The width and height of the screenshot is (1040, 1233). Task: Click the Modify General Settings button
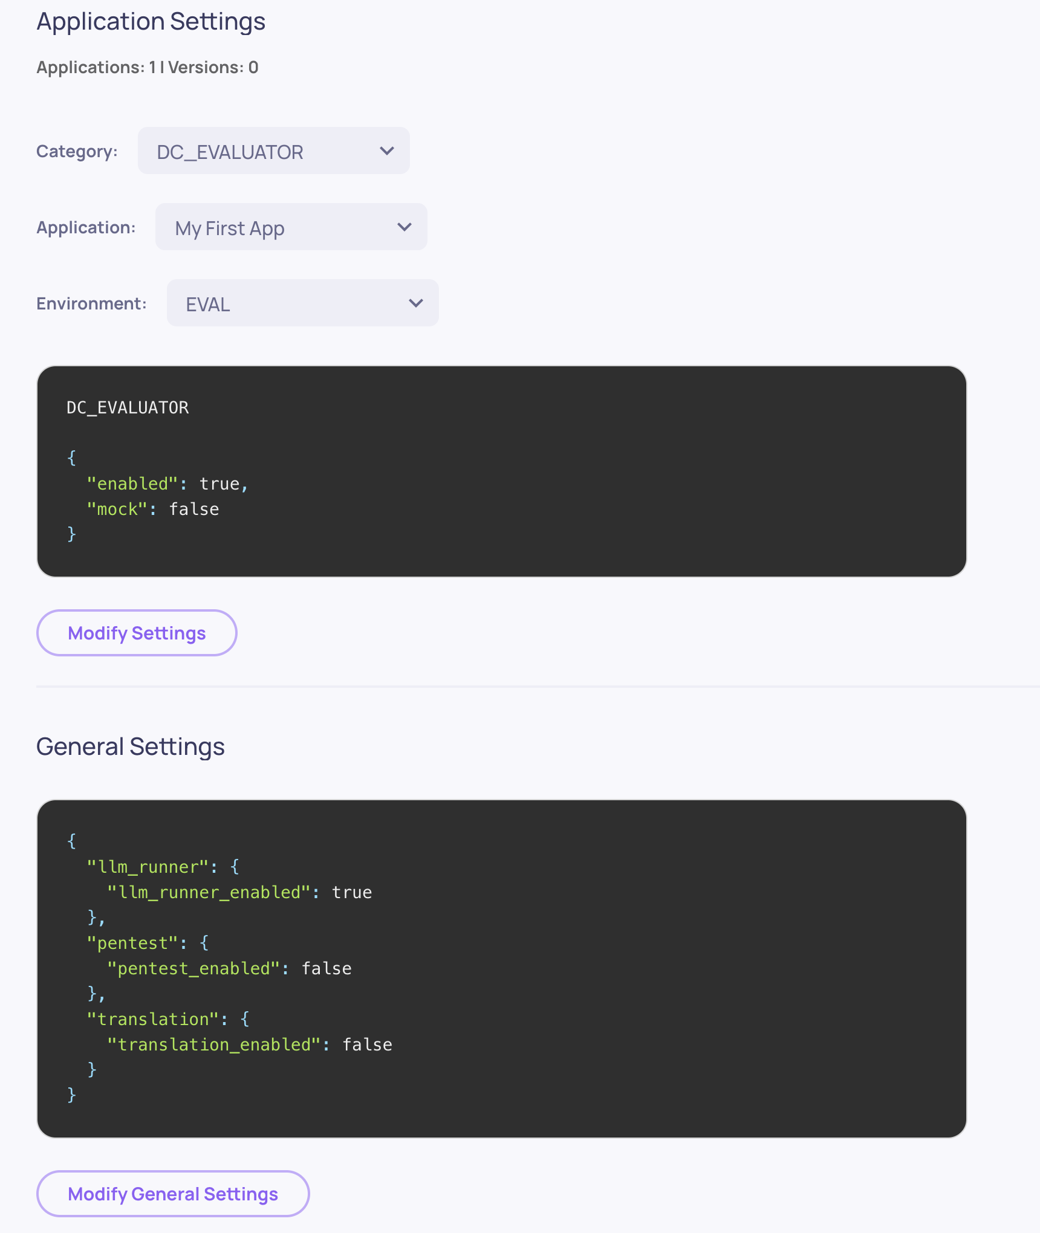(x=173, y=1194)
